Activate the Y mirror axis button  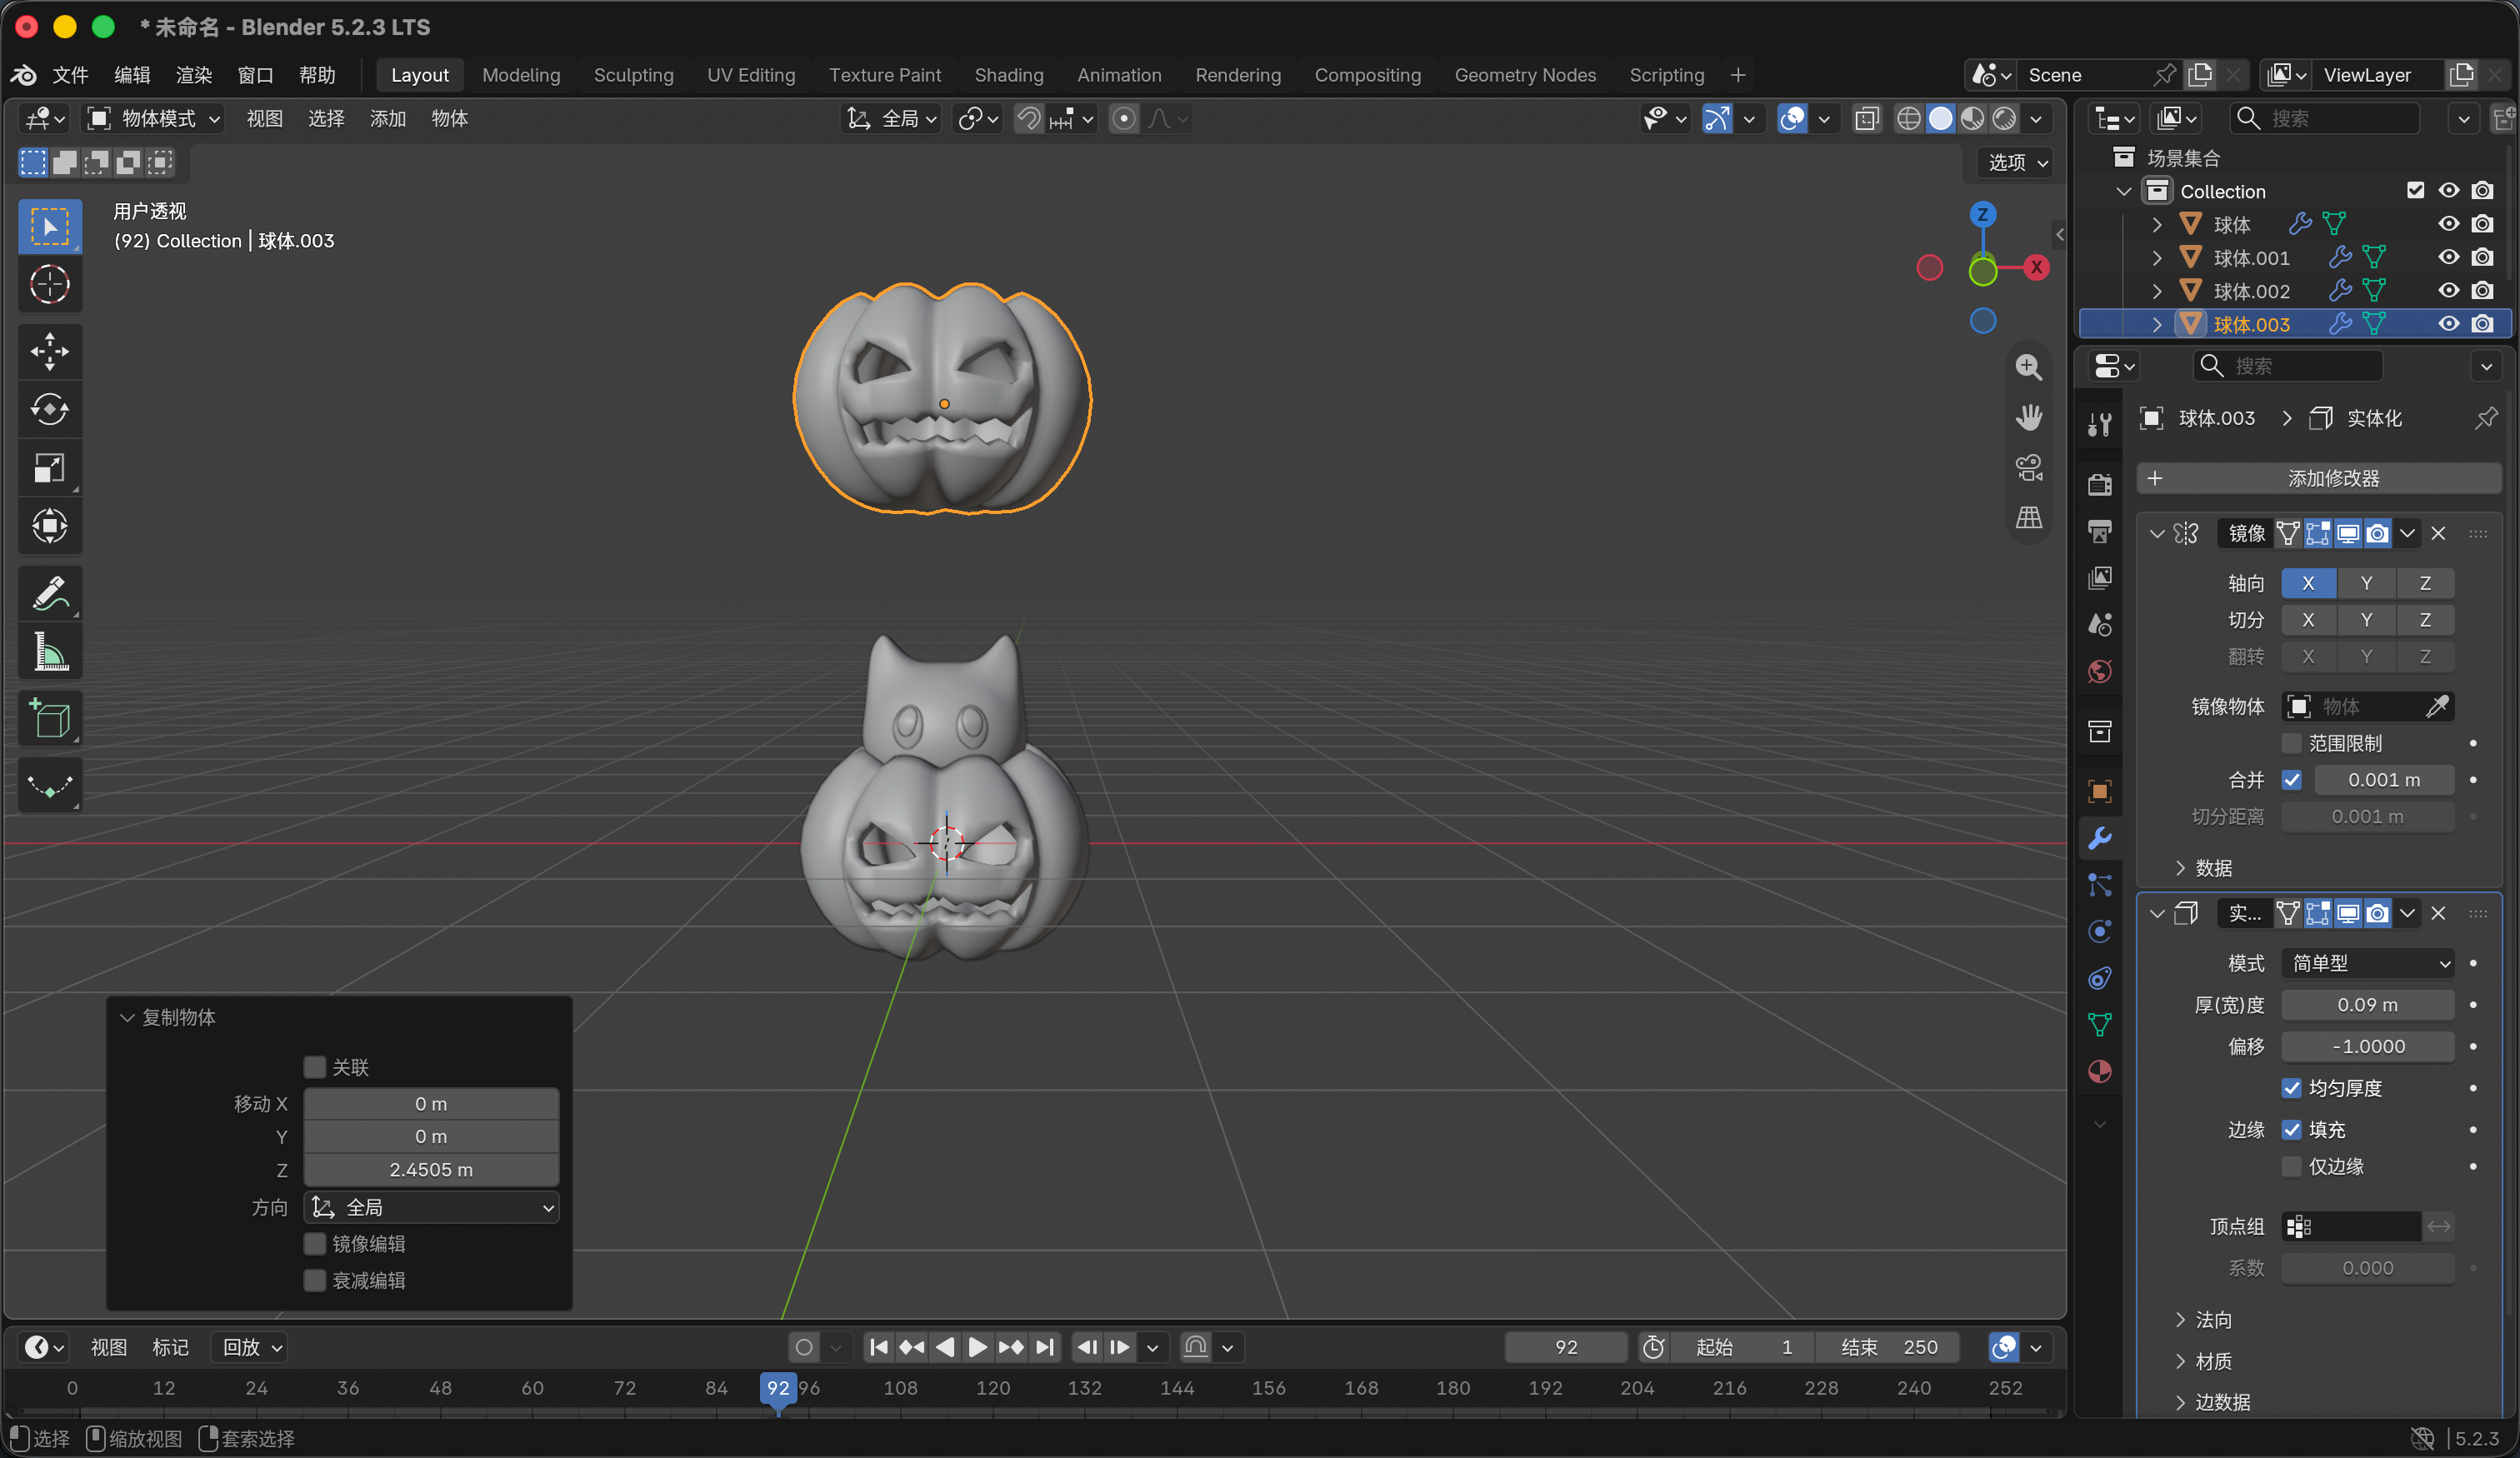coord(2367,583)
